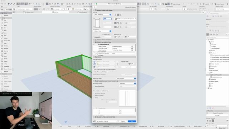Click OK in Wall Selection Settings

[132, 121]
